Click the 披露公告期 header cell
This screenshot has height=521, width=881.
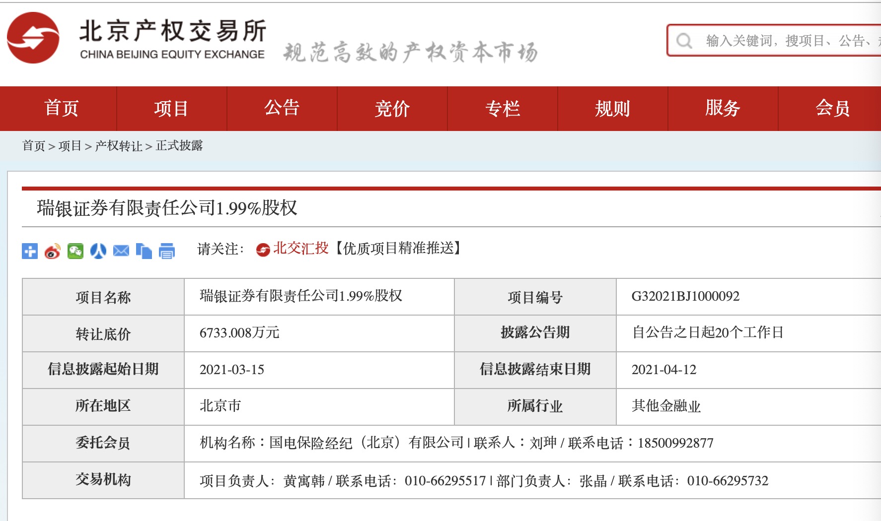pyautogui.click(x=535, y=333)
